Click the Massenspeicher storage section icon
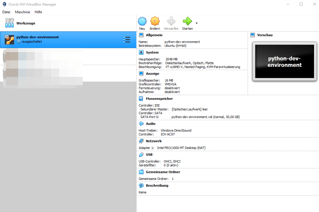 coord(141,98)
